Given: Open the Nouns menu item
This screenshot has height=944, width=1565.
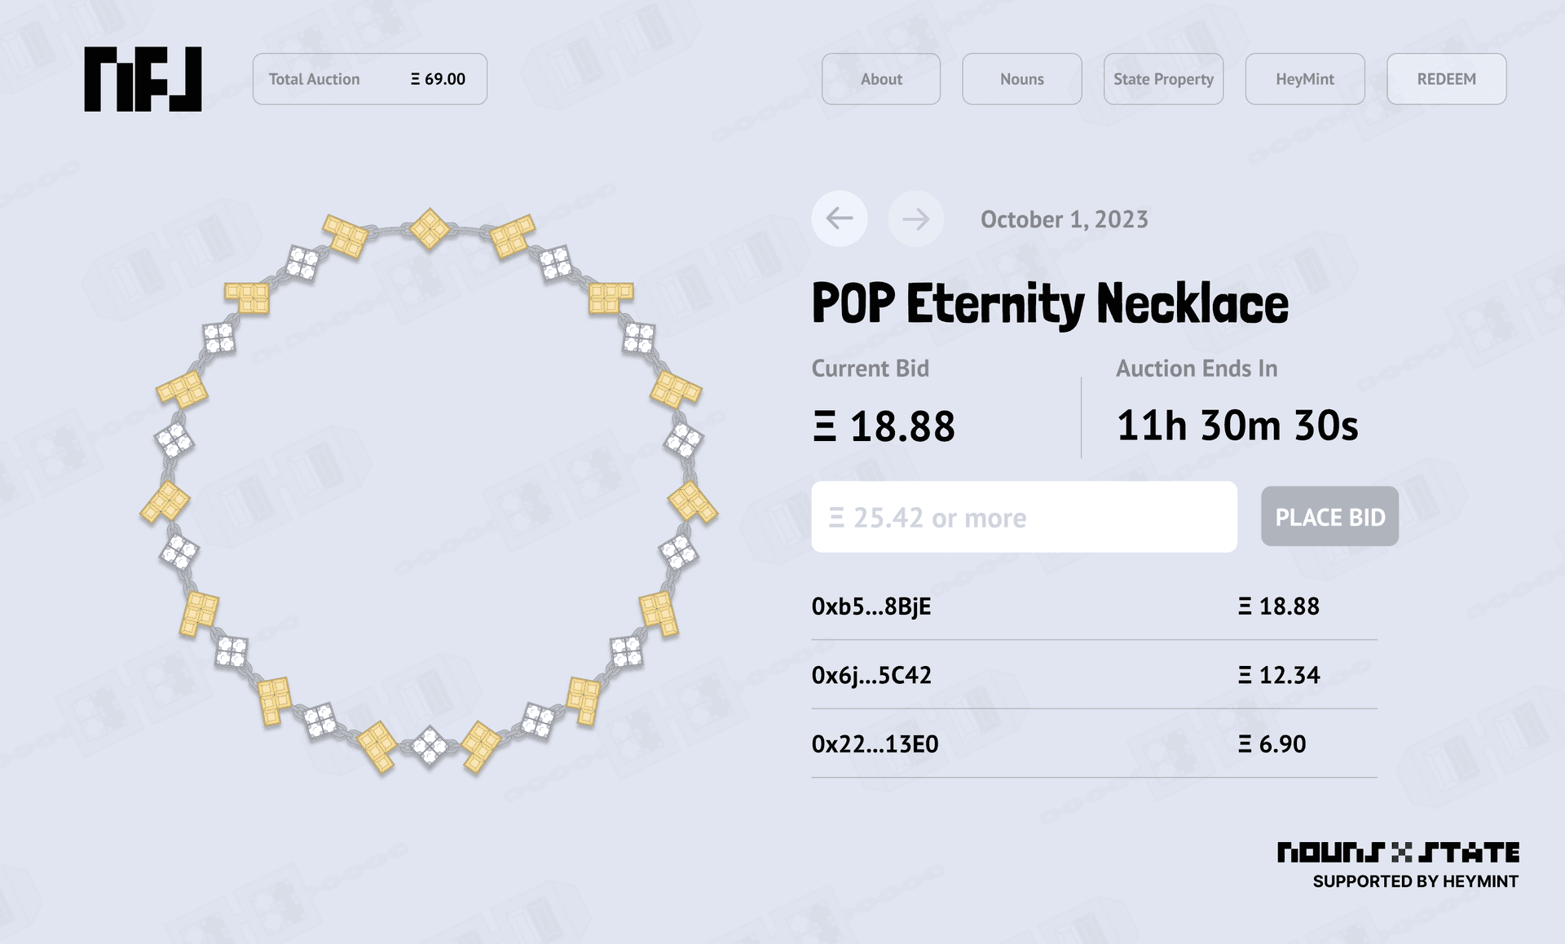Looking at the screenshot, I should [x=1021, y=79].
